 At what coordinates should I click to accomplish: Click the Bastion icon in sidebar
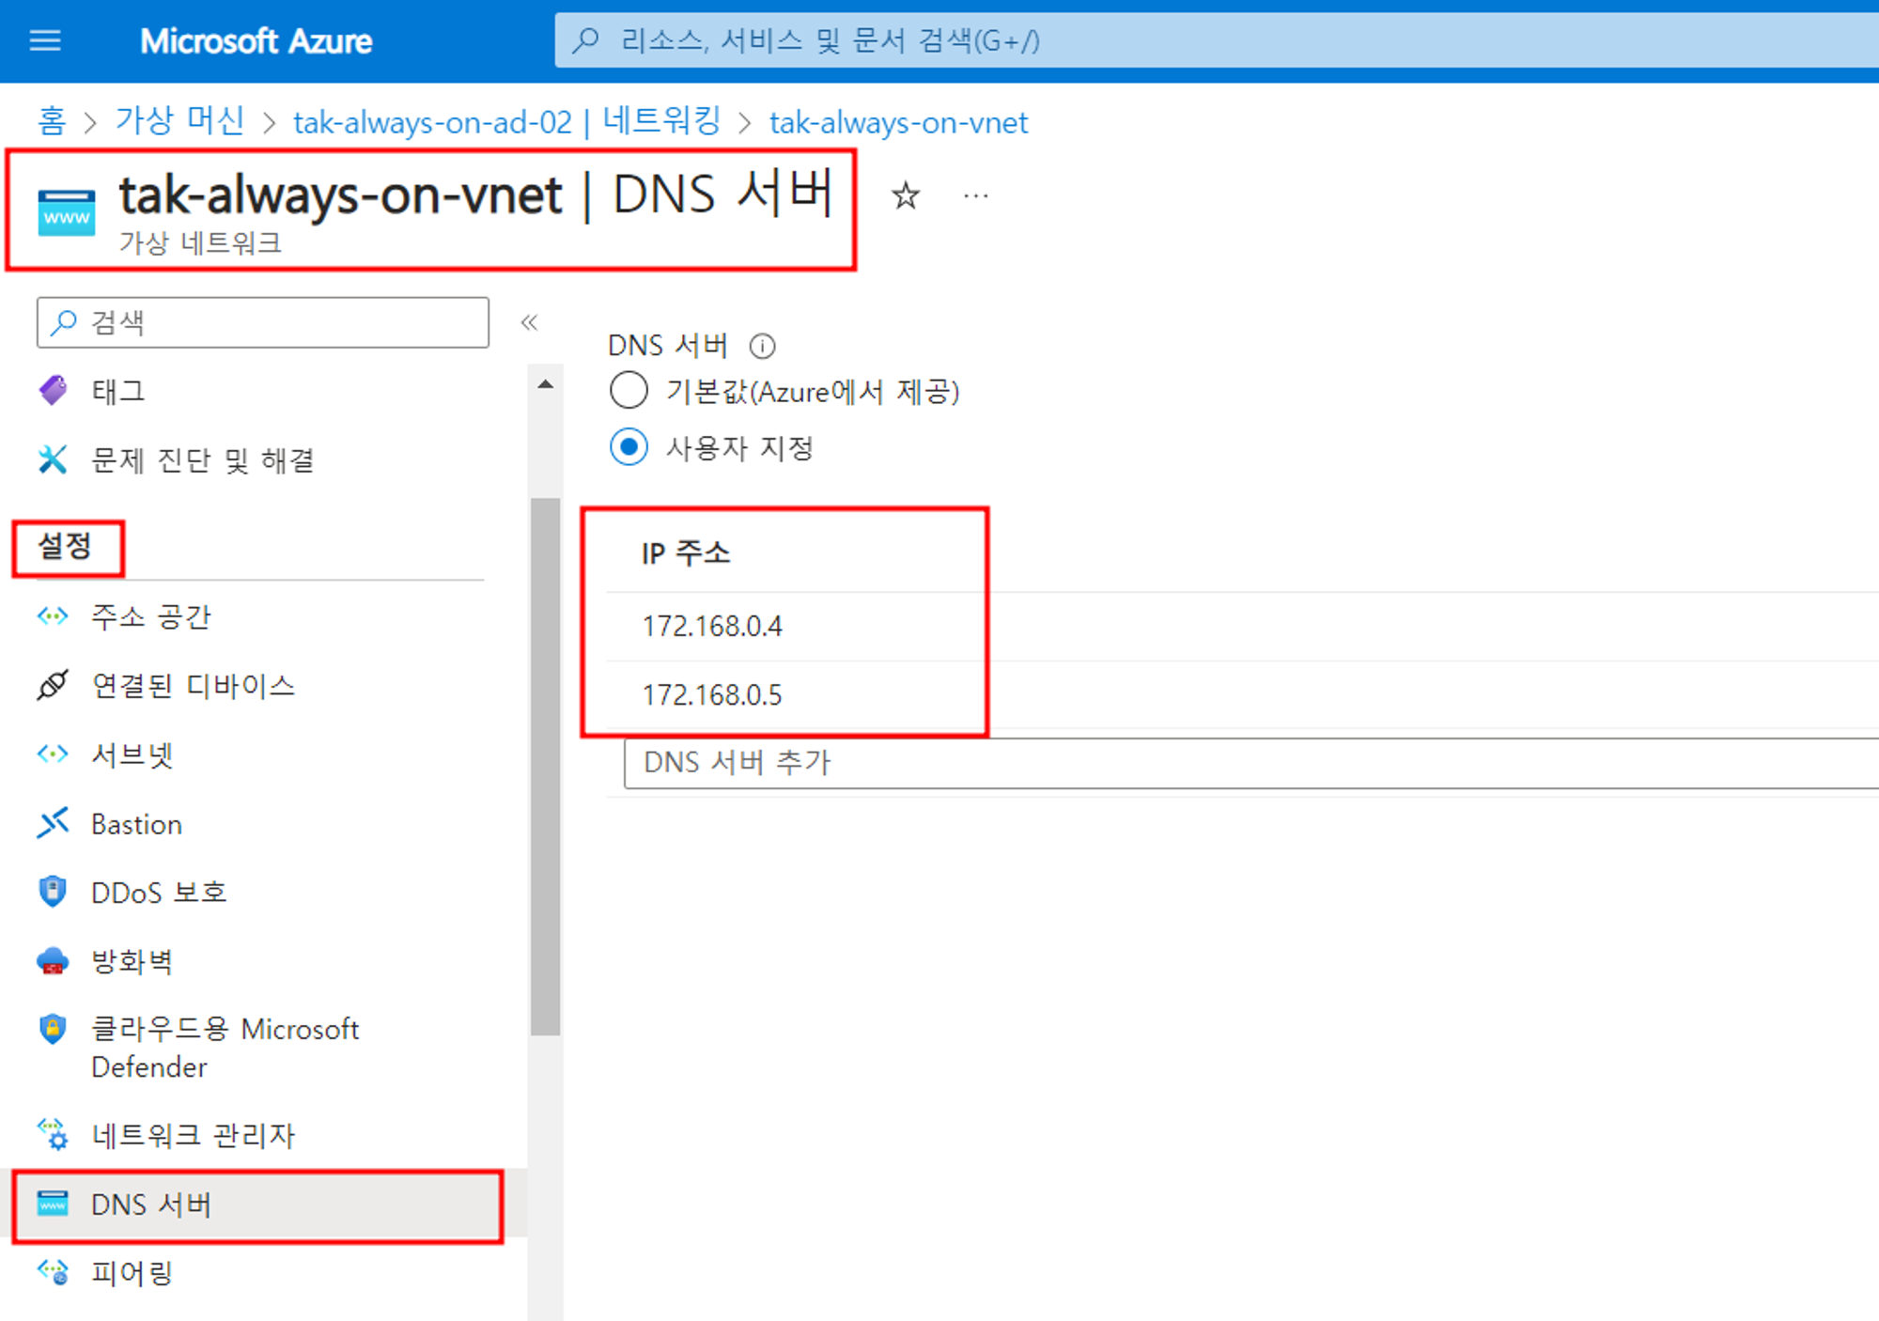point(53,824)
